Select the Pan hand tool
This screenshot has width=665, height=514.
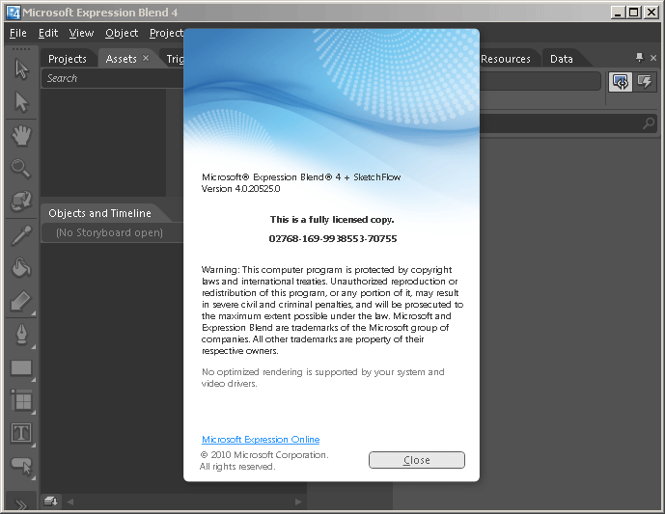tap(21, 136)
